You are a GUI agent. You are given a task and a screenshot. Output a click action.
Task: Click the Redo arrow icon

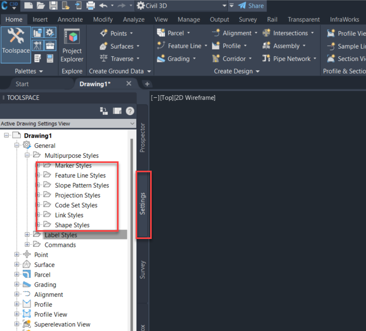122,5
